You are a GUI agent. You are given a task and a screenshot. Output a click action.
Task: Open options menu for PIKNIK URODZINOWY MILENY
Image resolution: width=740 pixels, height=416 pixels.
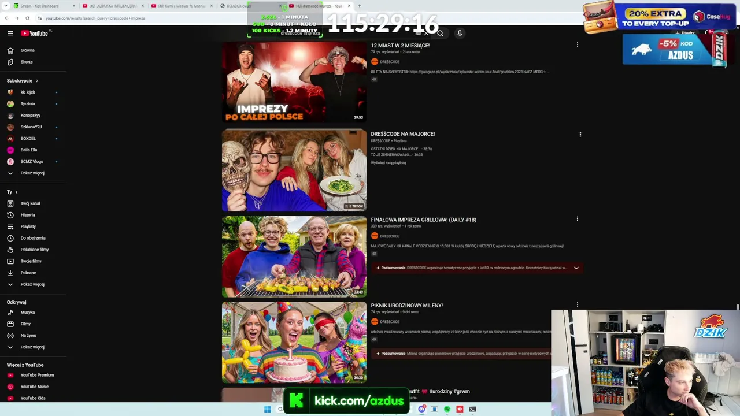click(x=577, y=304)
